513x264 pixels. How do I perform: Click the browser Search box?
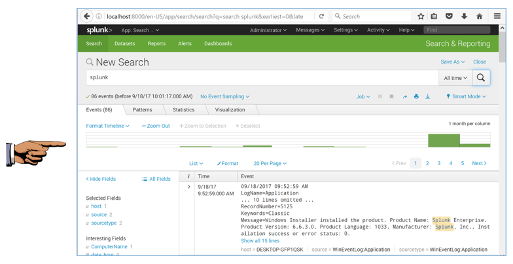pyautogui.click(x=372, y=16)
